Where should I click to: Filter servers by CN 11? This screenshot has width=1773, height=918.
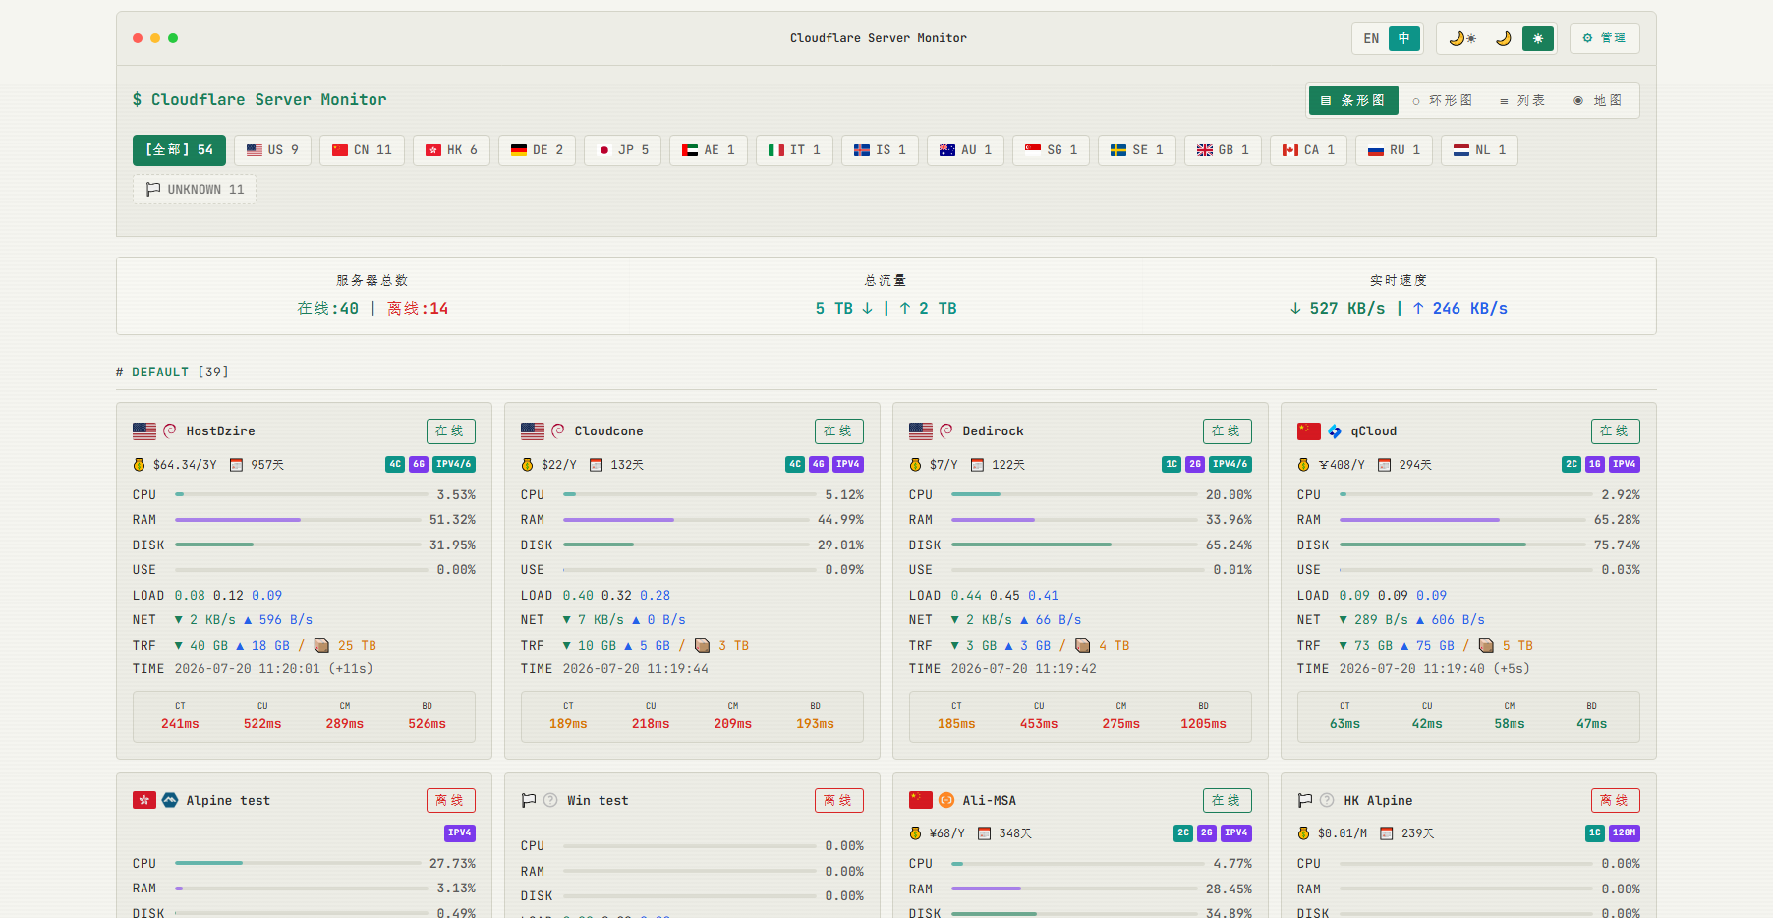[x=362, y=150]
